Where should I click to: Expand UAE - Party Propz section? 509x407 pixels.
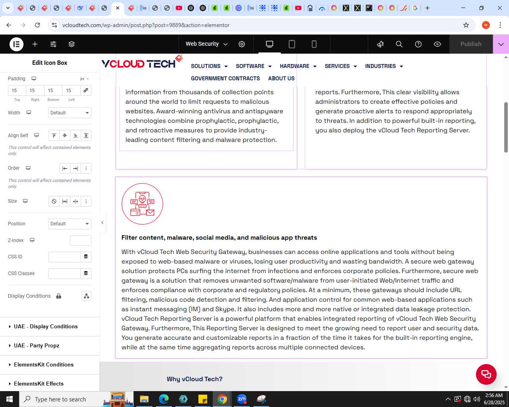click(x=50, y=346)
